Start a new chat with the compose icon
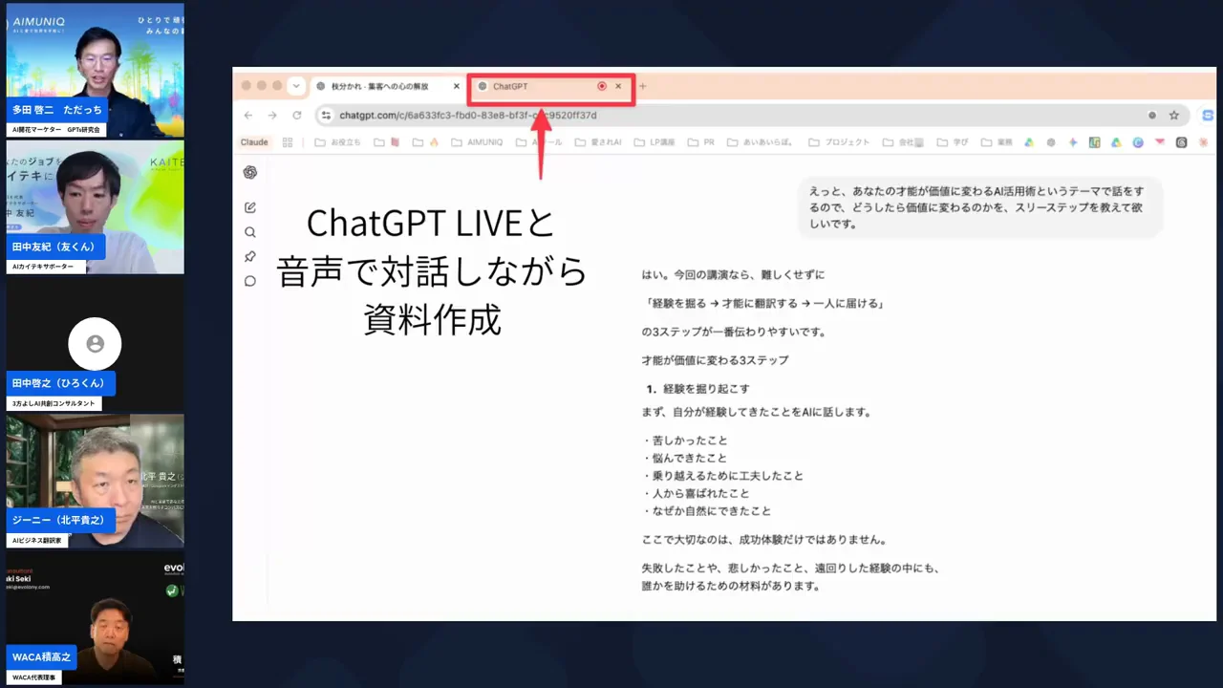The image size is (1223, 688). pos(250,207)
